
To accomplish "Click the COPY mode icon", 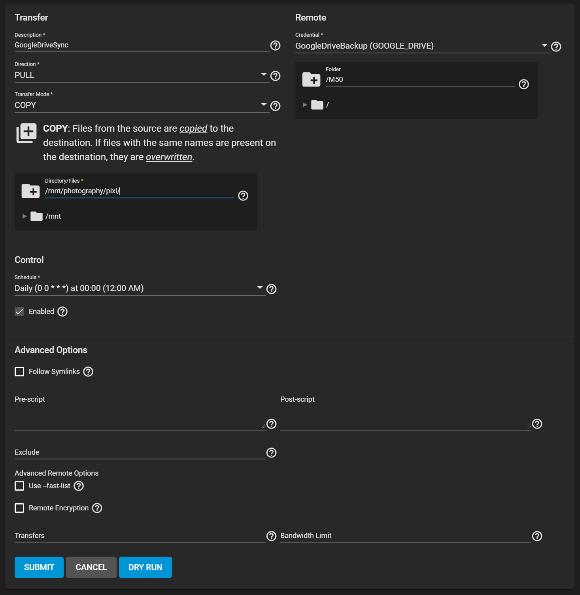I will coord(26,133).
